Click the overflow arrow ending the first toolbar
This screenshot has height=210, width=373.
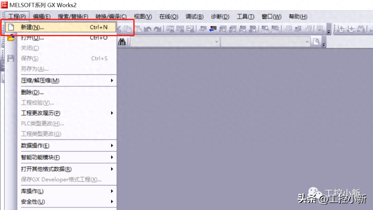click(329, 31)
